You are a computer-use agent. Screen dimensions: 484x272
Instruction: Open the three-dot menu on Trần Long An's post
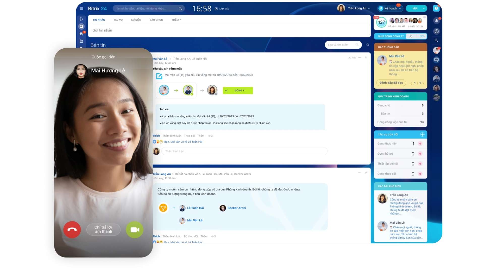(359, 173)
